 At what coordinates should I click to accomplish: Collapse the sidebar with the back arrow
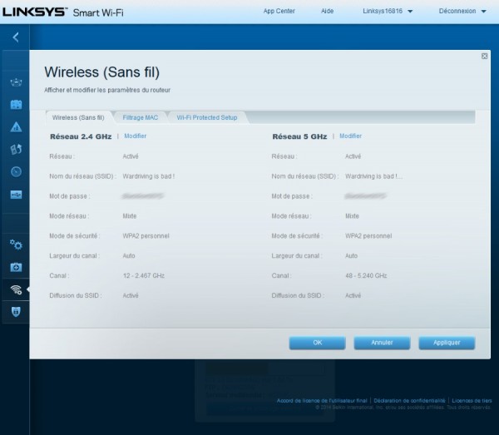[x=15, y=37]
